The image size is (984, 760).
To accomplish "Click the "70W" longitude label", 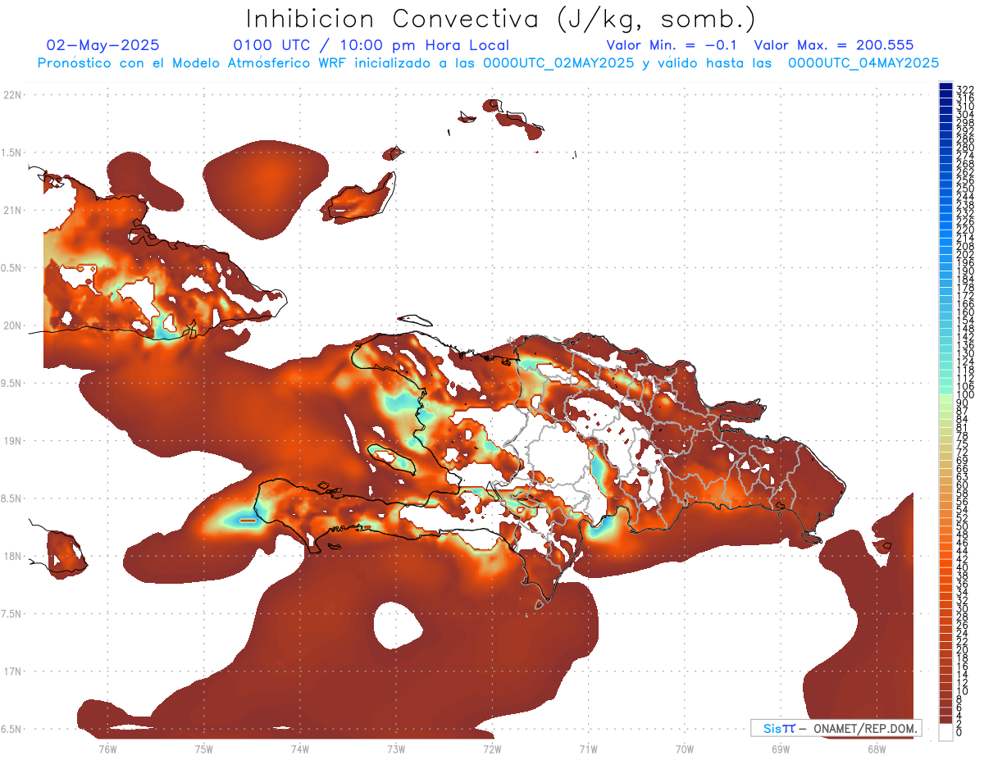I will 685,749.
